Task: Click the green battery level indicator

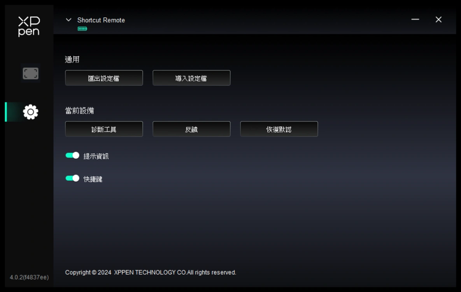Action: (82, 28)
